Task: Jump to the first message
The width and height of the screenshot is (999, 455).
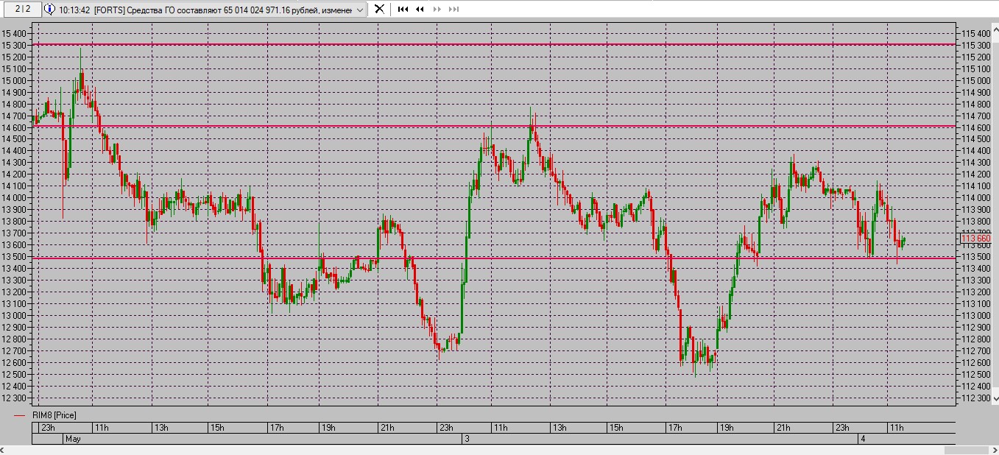Action: coord(403,9)
